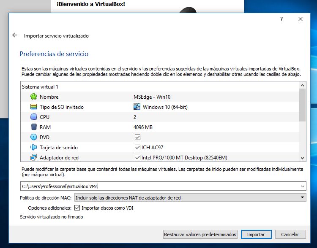Click the Tipo de SO invitado icon
The width and height of the screenshot is (317, 248).
point(33,107)
